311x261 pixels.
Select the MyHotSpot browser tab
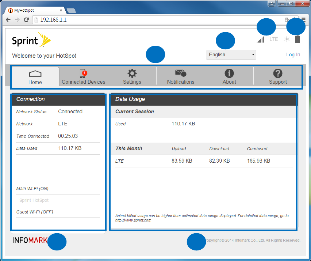tap(35, 10)
